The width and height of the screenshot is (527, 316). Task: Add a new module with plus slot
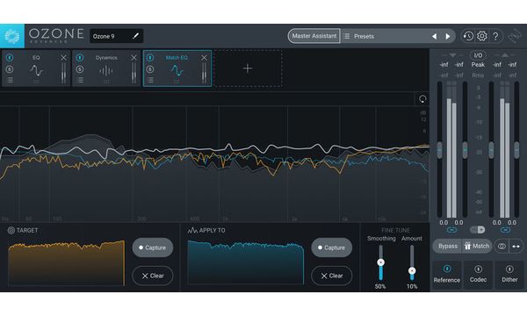[x=248, y=68]
